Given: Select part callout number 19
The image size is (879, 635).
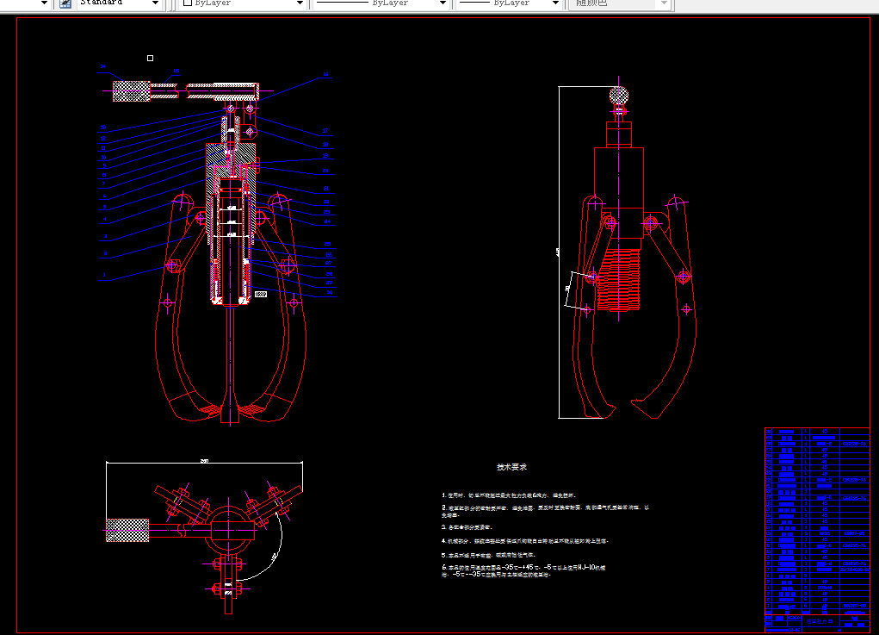Looking at the screenshot, I should click(325, 156).
